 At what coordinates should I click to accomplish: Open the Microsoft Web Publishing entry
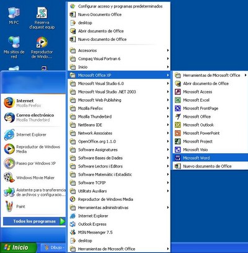(x=119, y=100)
